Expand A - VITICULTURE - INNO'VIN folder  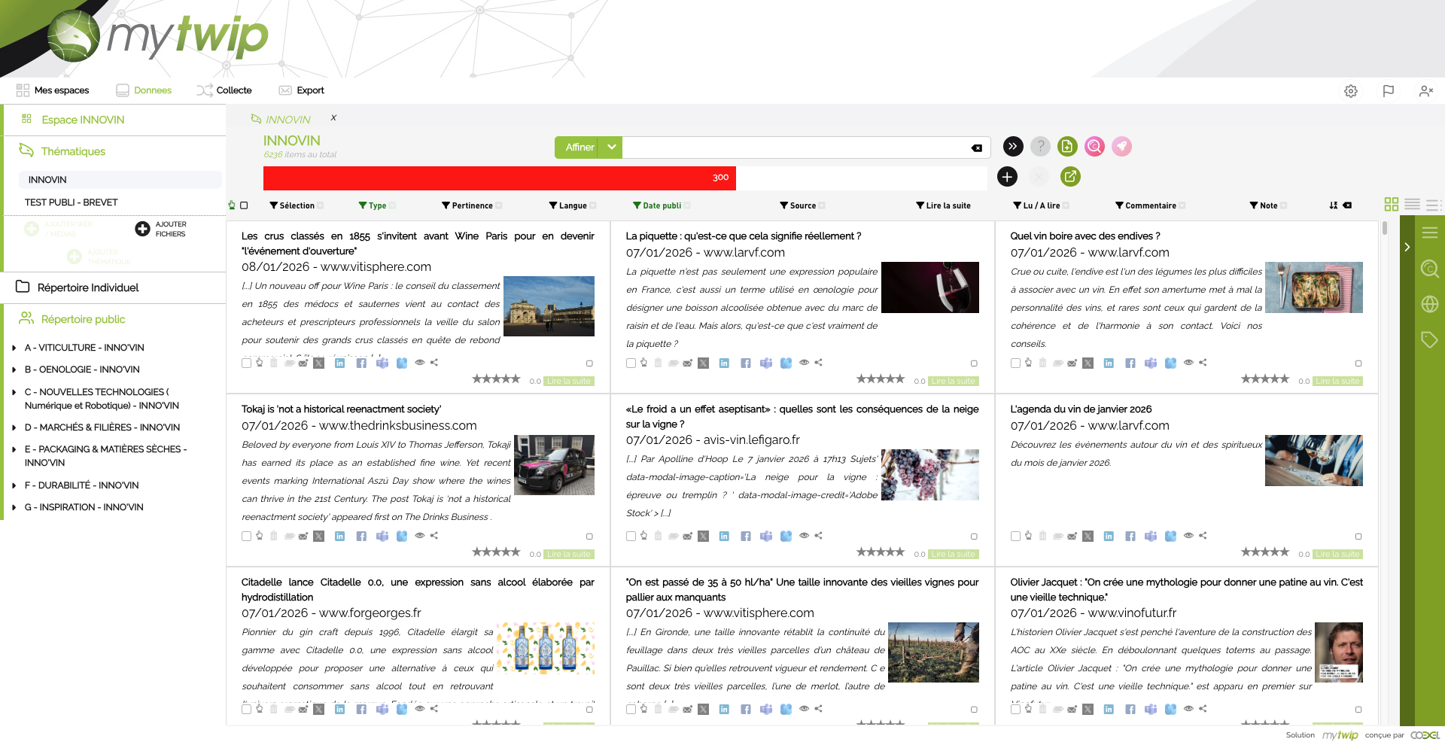[x=14, y=348]
